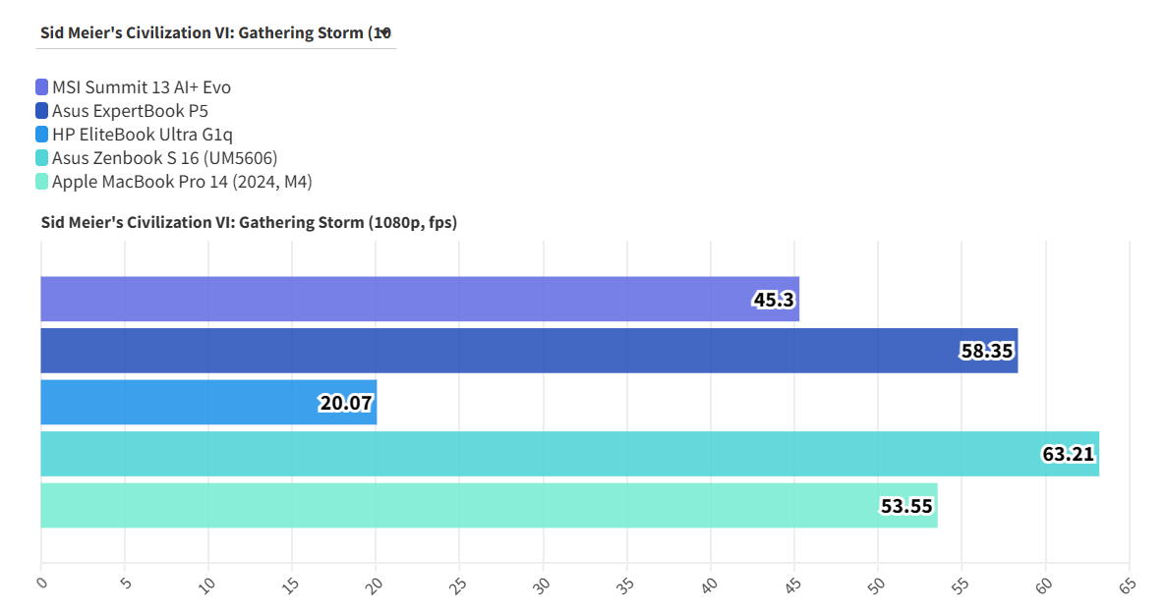Toggle the HP EliteBook Ultra G1q legend entry

click(142, 135)
